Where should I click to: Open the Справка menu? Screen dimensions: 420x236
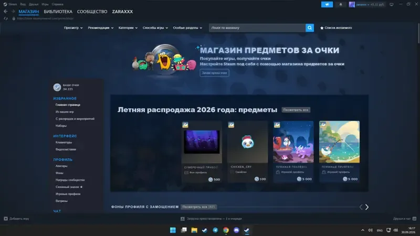pyautogui.click(x=58, y=4)
